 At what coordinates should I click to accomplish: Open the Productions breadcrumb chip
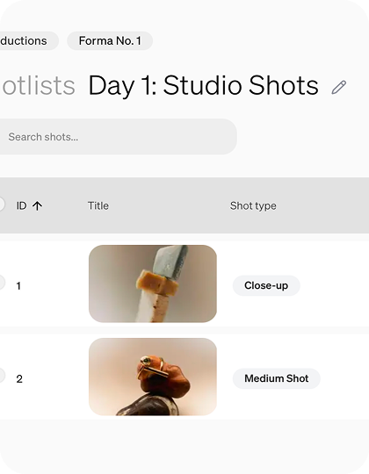coord(29,40)
